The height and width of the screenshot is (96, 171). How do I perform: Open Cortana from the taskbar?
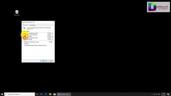[37, 94]
